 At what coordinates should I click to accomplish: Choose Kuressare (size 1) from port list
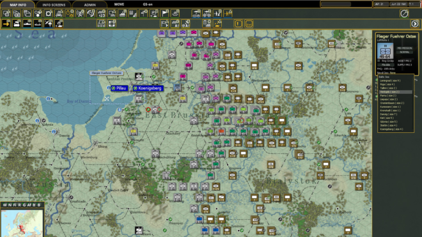[x=395, y=107]
